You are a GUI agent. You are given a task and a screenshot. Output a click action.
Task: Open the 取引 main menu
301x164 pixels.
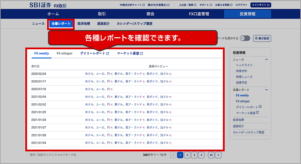pyautogui.click(x=102, y=14)
